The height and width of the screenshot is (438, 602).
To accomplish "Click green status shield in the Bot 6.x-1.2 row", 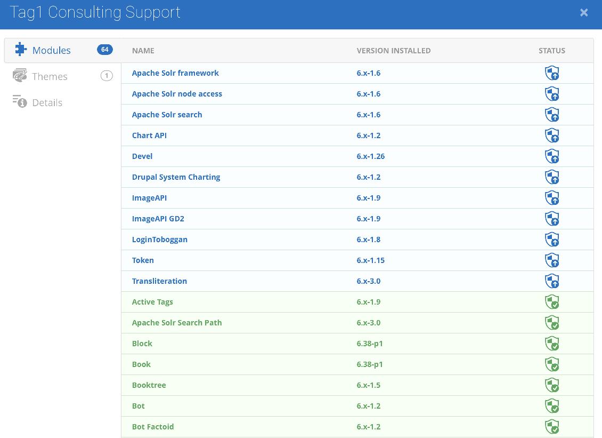I will click(x=552, y=405).
